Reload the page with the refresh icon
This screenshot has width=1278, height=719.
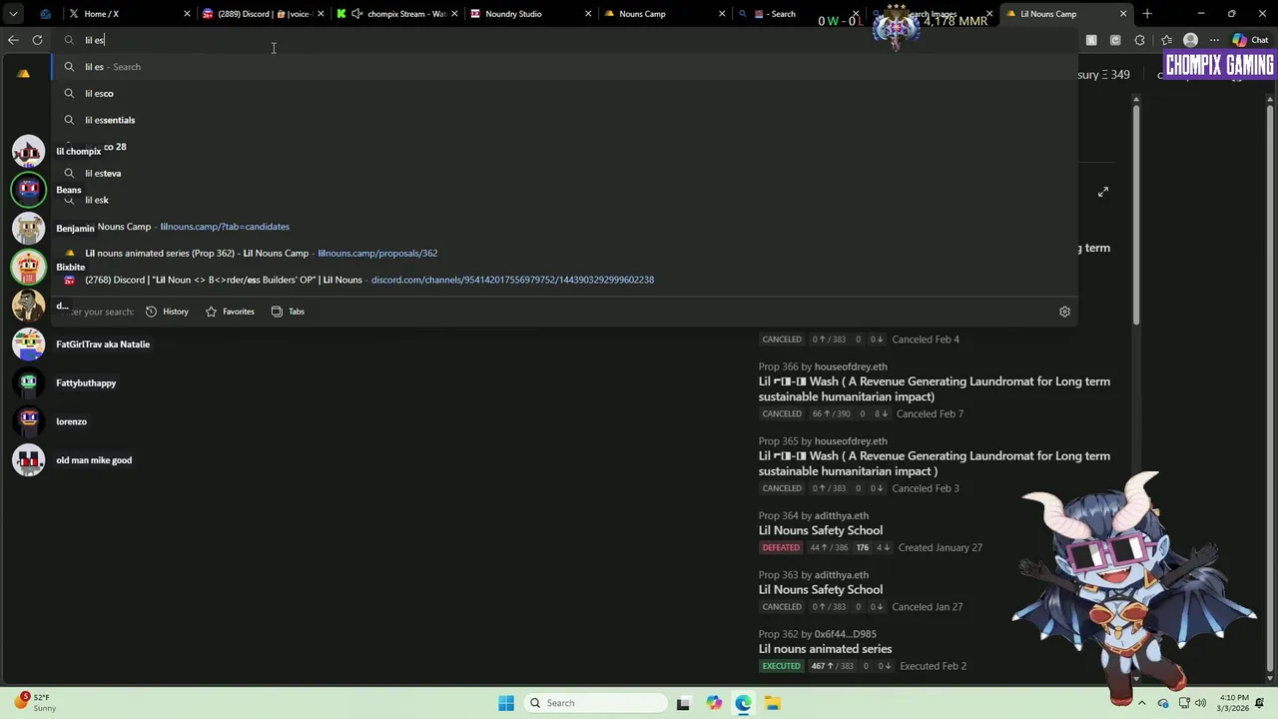pyautogui.click(x=37, y=40)
